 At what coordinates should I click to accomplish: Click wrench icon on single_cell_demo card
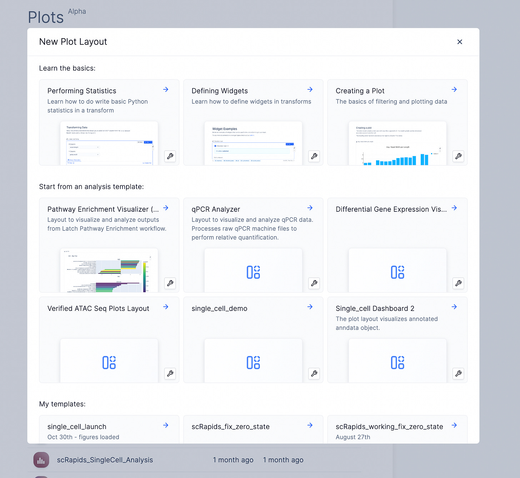(x=314, y=374)
